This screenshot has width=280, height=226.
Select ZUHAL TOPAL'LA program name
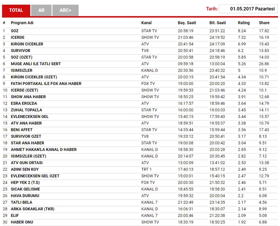[x=26, y=110]
